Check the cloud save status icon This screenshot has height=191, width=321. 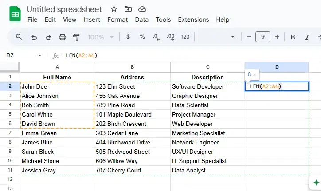tap(142, 9)
